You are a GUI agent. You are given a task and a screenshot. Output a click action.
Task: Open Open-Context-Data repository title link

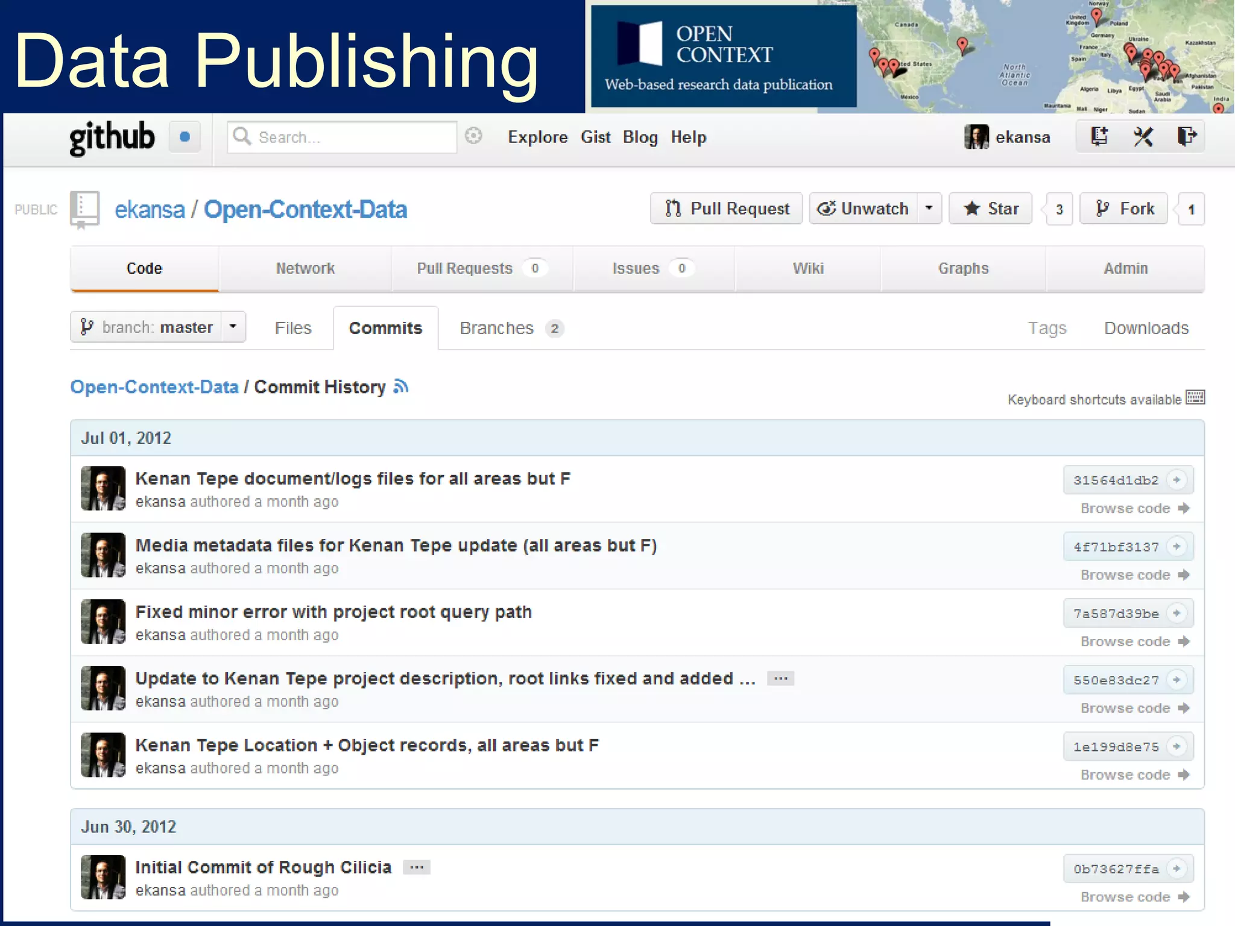(x=305, y=209)
